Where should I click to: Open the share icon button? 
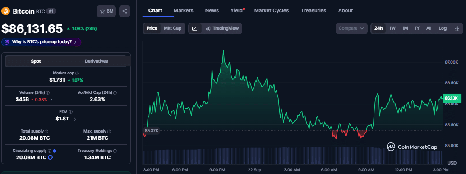point(125,11)
